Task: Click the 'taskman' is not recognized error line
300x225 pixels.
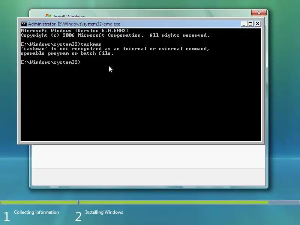Action: [x=115, y=49]
